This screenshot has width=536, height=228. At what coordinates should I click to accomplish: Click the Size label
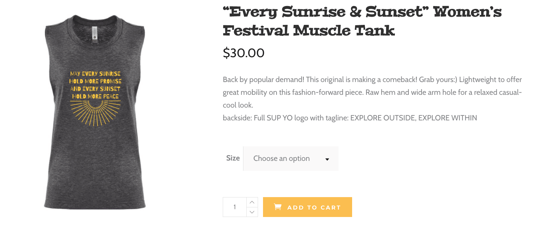pos(233,158)
